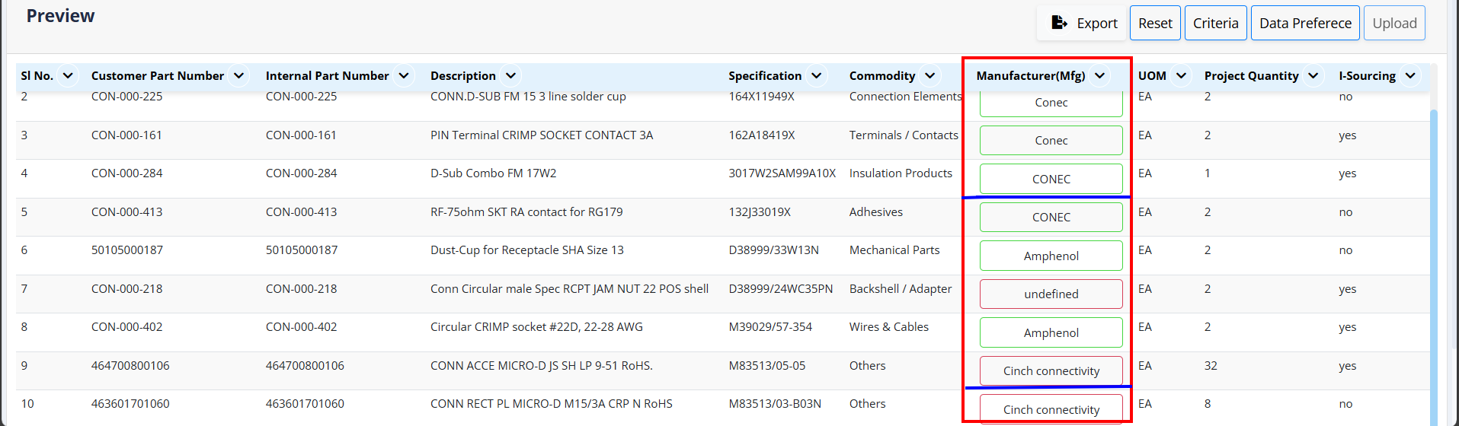Viewport: 1459px width, 426px height.
Task: Click the Description column chevron icon
Action: click(510, 76)
